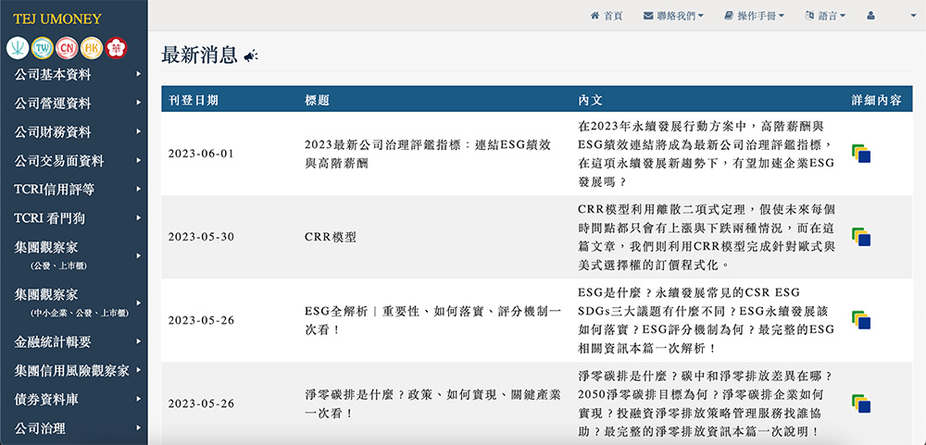Click the 刊登日期 column header
Screen dimensions: 926x445
(x=194, y=100)
